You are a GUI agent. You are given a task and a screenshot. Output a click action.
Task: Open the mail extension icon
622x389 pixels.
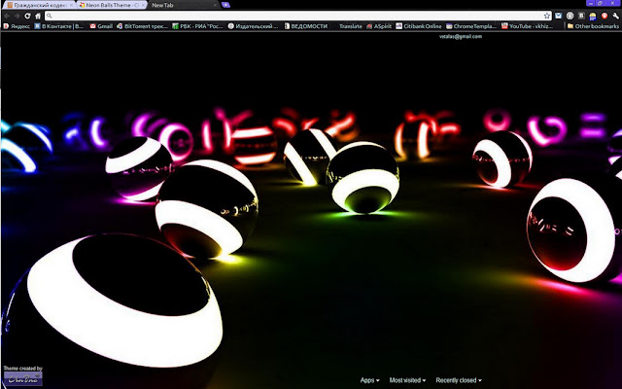tap(558, 16)
